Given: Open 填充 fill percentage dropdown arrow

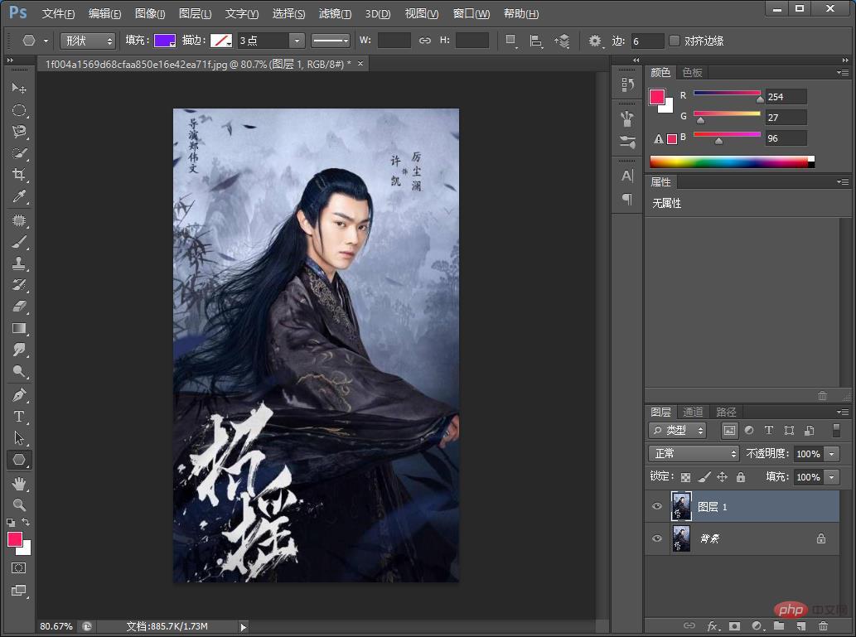Looking at the screenshot, I should click(x=832, y=477).
